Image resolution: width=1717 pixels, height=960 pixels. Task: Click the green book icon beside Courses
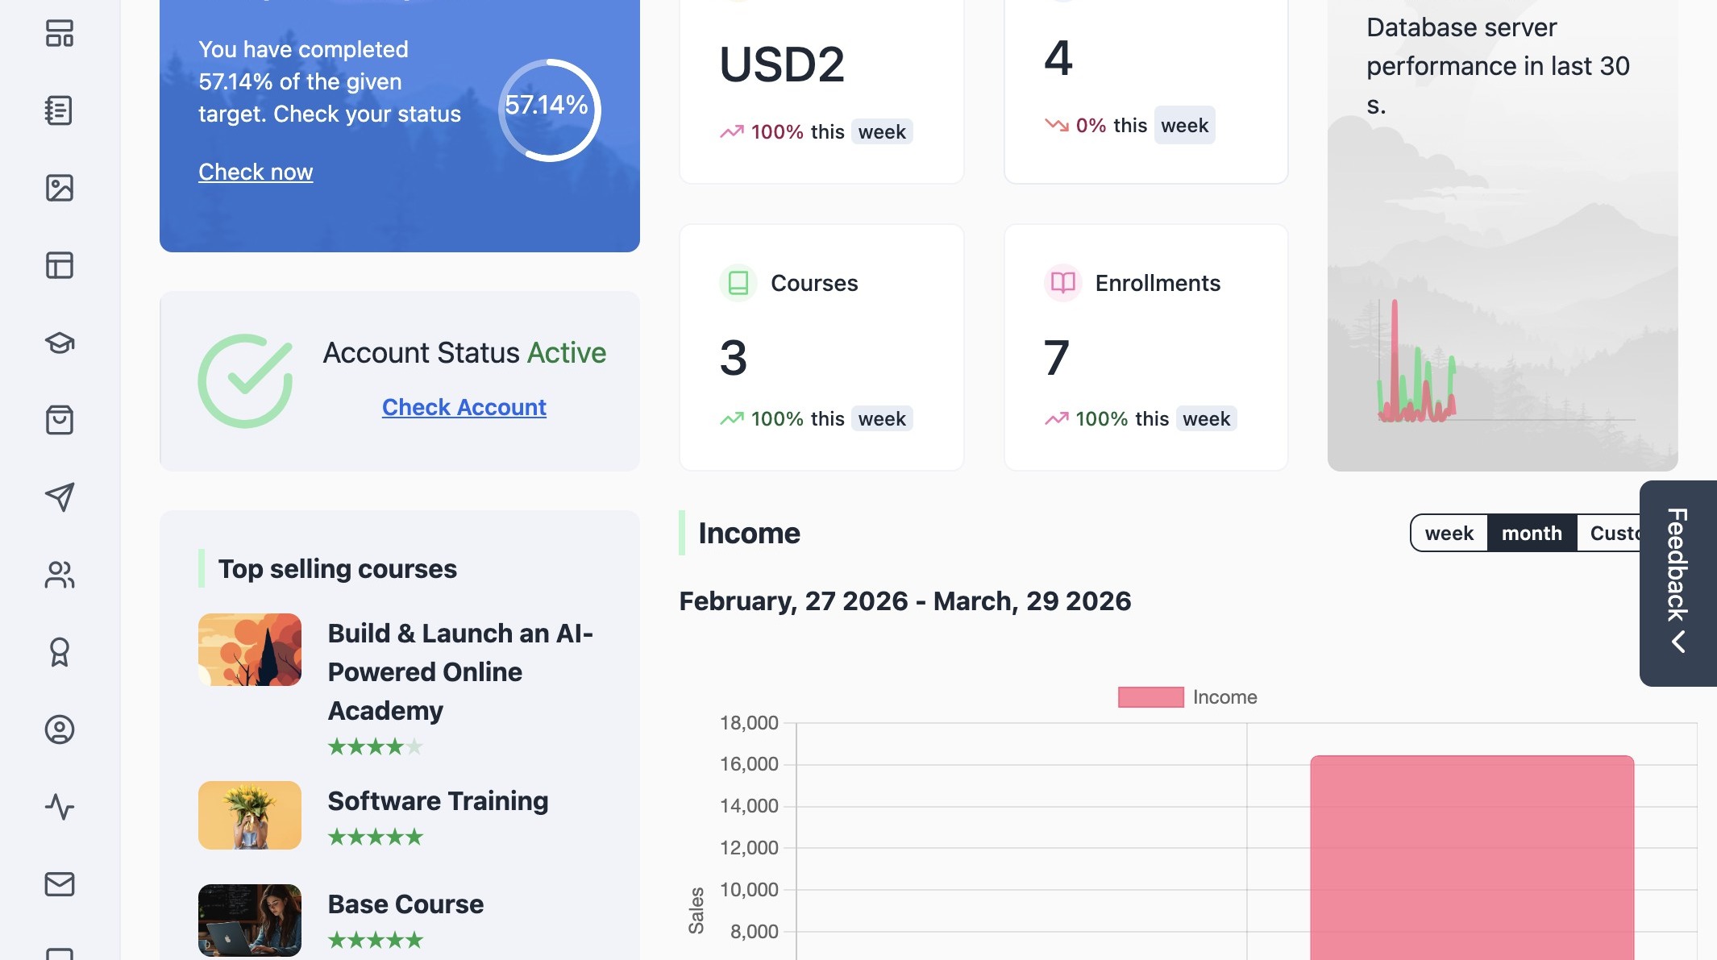pos(738,283)
